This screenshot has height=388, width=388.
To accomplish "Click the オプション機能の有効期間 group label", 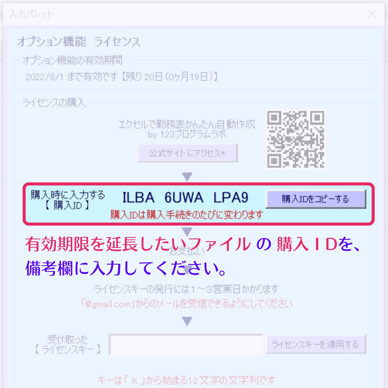I will pos(72,60).
